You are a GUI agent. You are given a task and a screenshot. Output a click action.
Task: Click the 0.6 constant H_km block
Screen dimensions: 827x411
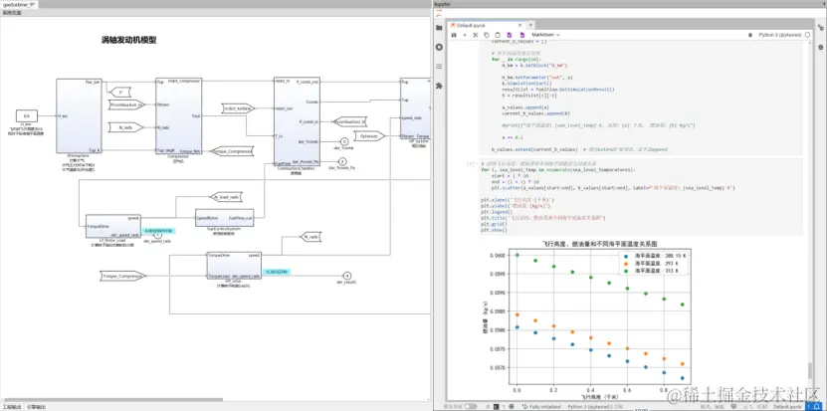click(x=27, y=116)
